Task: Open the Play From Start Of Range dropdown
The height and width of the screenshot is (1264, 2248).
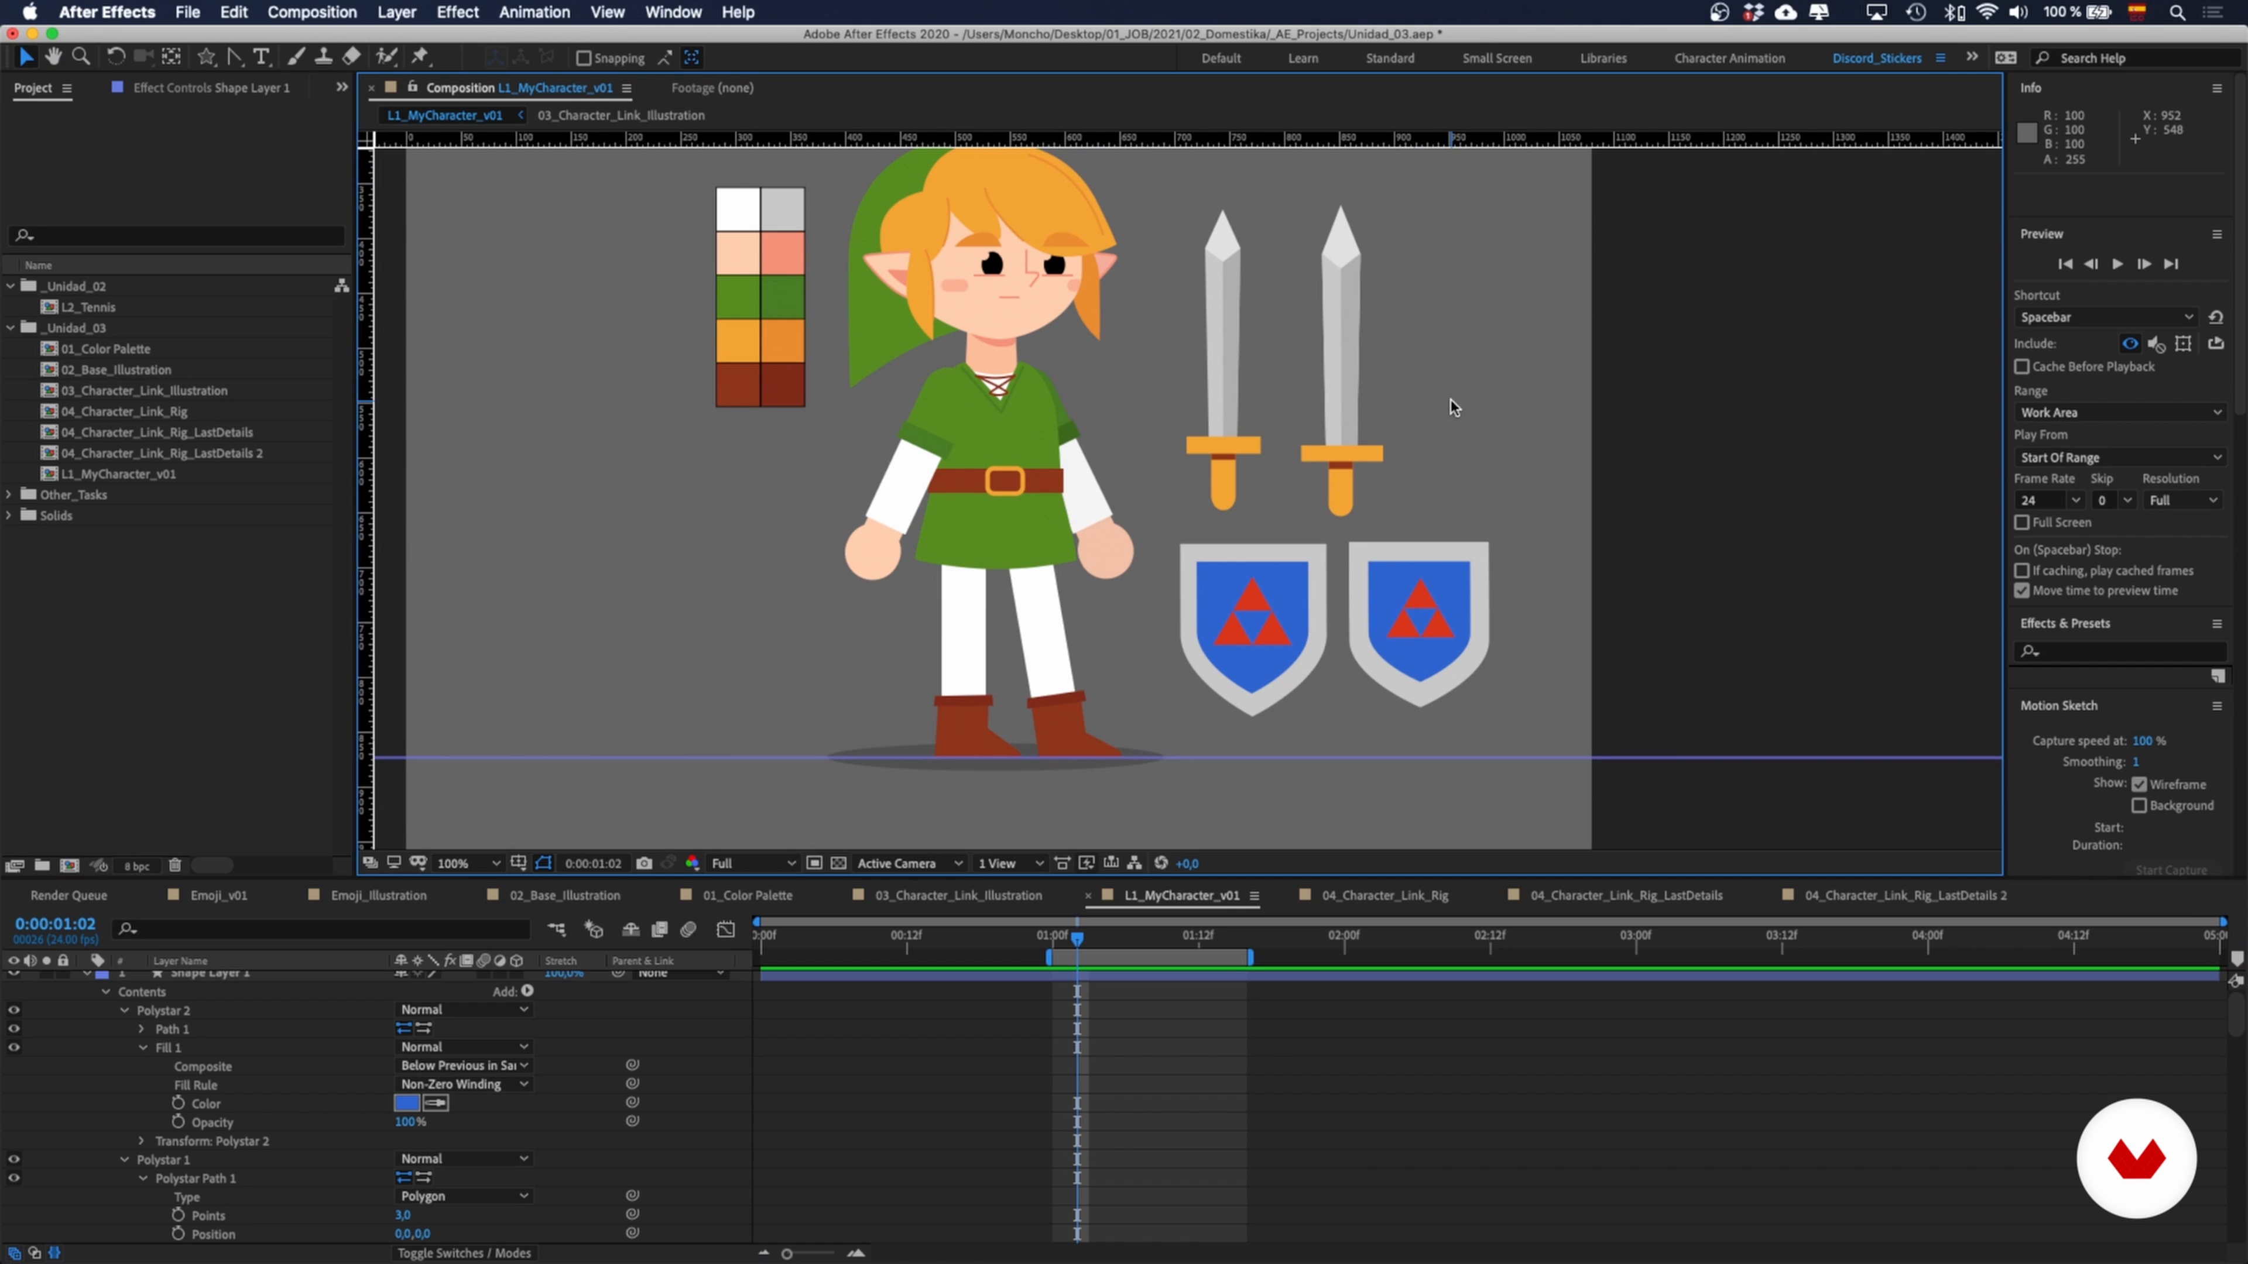Action: pyautogui.click(x=2120, y=457)
